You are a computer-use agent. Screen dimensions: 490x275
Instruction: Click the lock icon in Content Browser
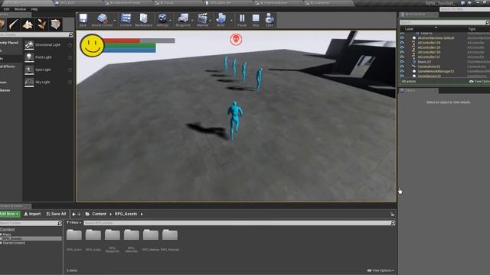coord(392,214)
